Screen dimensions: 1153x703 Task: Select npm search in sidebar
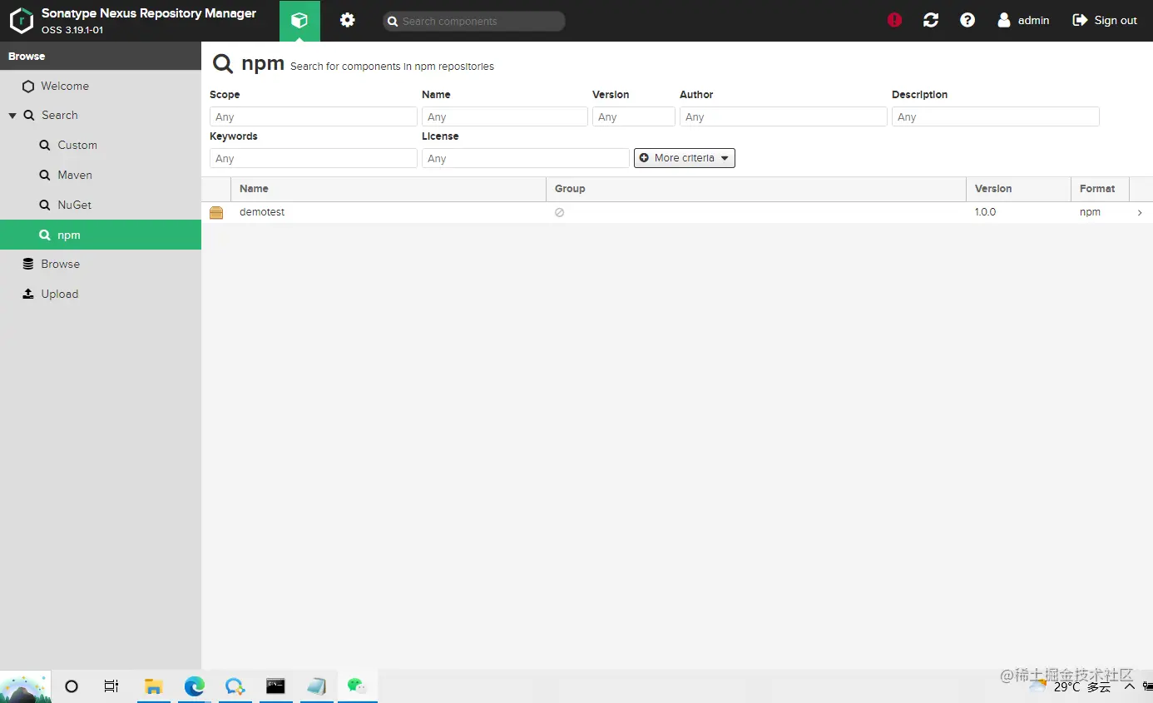click(101, 235)
